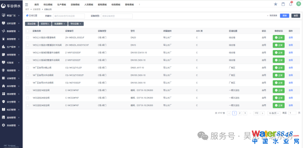The height and width of the screenshot is (148, 303).
Task: Click the 关键字 search input field
Action: tap(69, 16)
